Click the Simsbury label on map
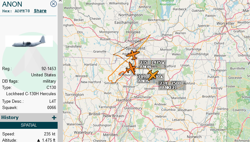 (111, 83)
